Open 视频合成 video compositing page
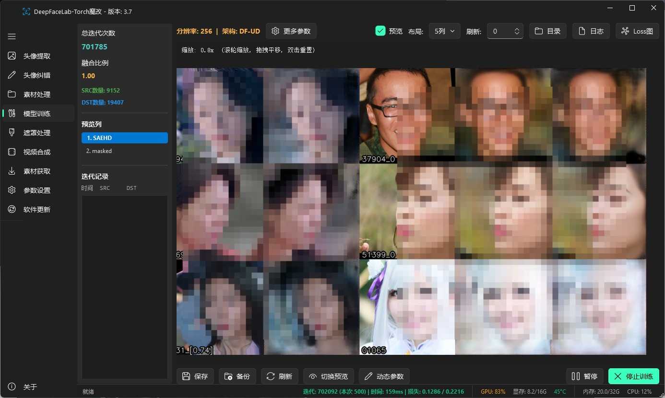The image size is (665, 398). [37, 152]
